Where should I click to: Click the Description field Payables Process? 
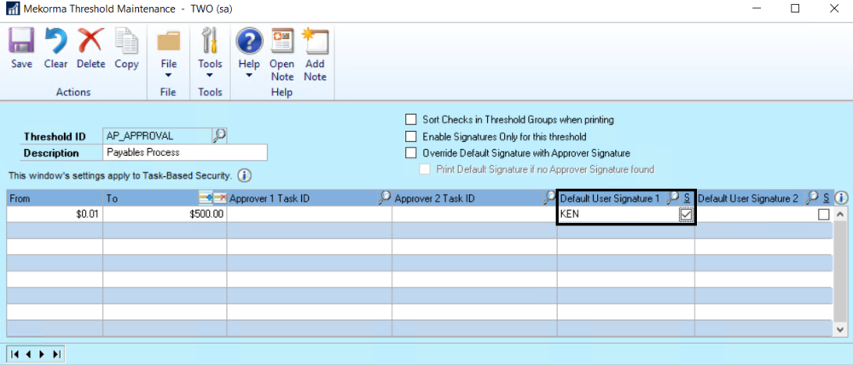coord(185,152)
